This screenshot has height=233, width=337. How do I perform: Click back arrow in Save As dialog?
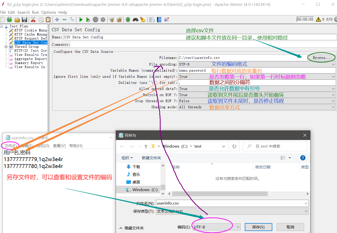click(x=122, y=146)
